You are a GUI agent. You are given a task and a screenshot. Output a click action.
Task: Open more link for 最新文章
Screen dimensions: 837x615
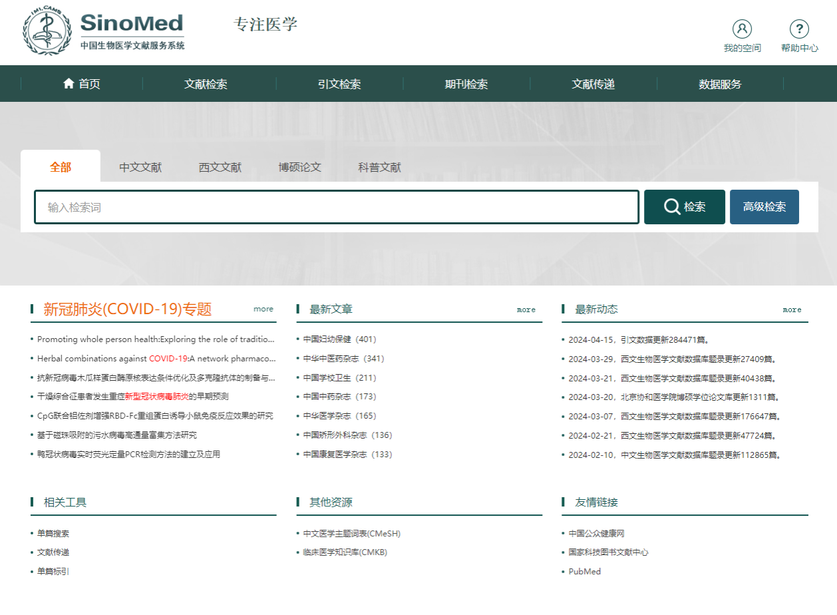click(x=526, y=309)
